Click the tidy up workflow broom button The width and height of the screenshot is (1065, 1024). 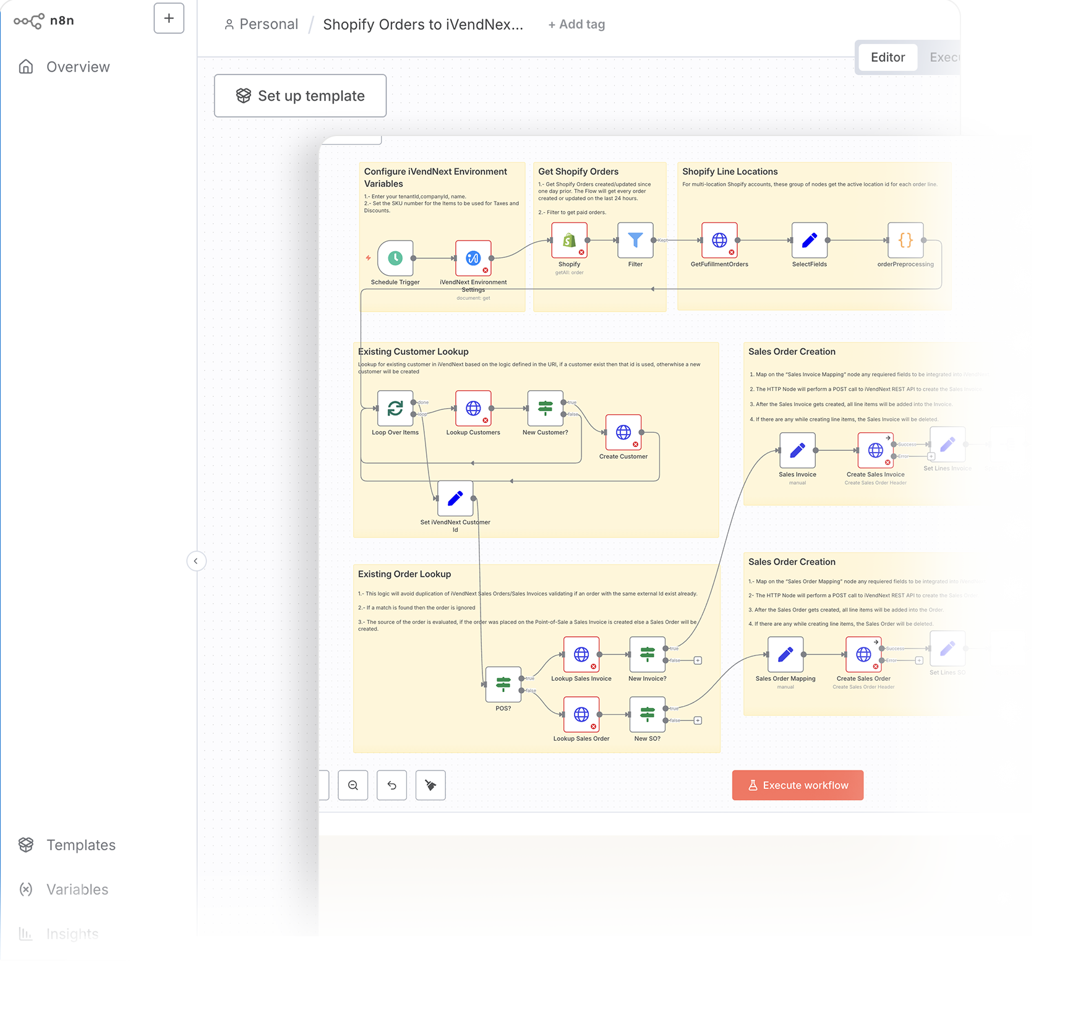click(430, 785)
